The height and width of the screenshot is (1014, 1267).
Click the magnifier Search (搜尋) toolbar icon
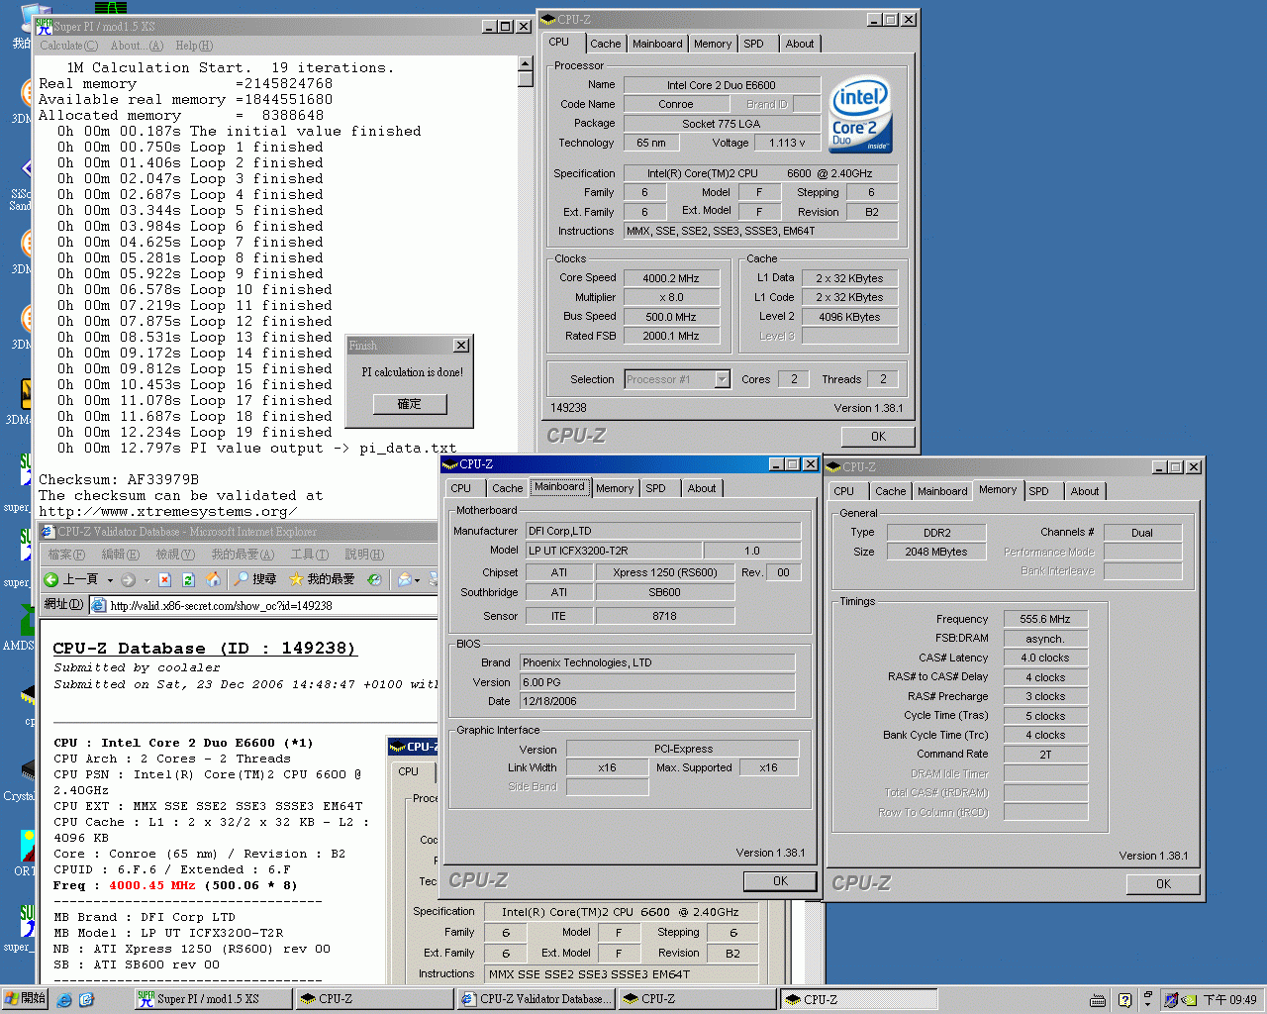point(241,579)
